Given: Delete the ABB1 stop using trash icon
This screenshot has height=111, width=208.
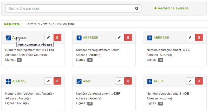Looking at the screenshot, I should [x=128, y=38].
